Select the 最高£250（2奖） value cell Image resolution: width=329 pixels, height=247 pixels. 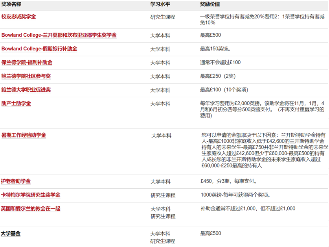(x=218, y=76)
